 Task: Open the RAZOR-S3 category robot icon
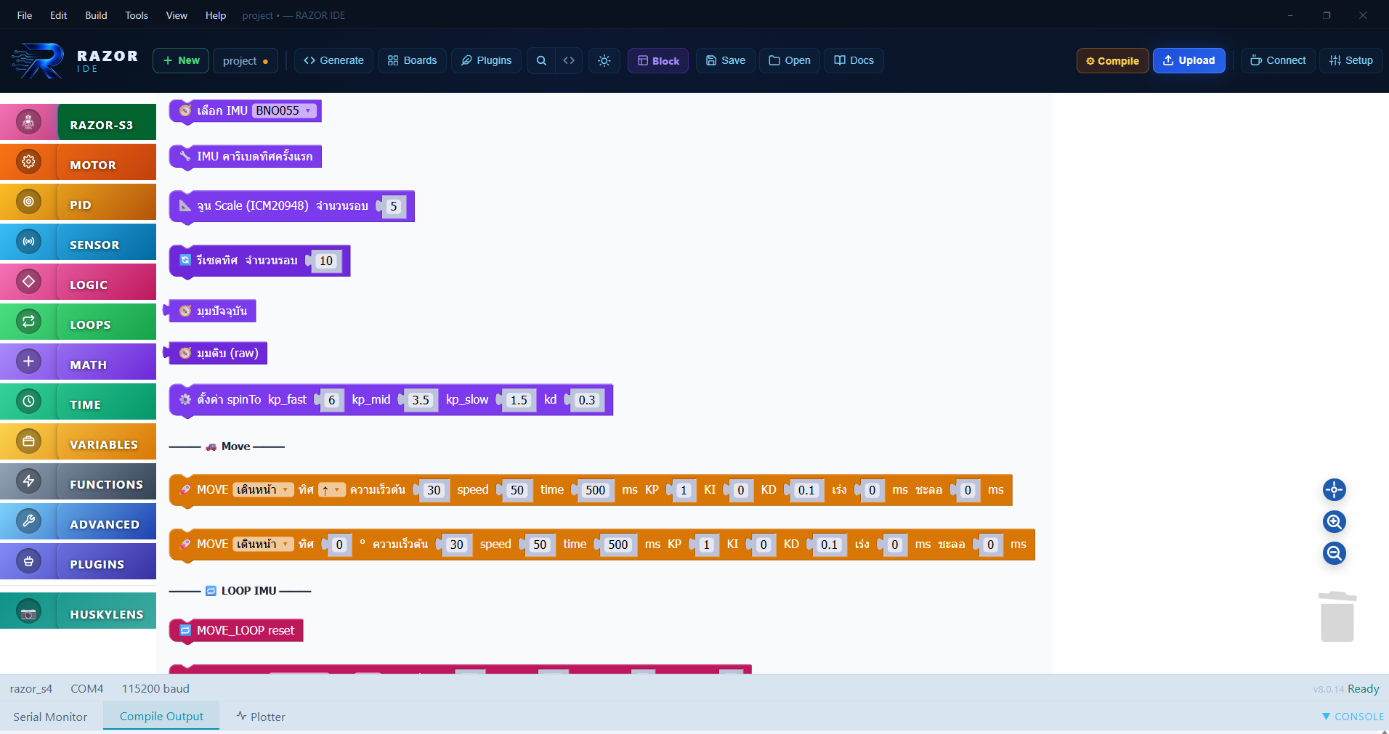point(28,122)
